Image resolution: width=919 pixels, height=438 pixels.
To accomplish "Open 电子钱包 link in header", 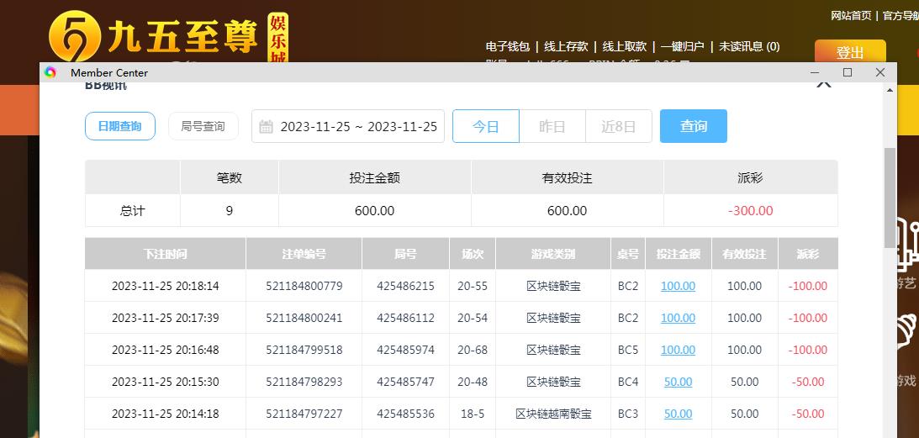I will [508, 46].
